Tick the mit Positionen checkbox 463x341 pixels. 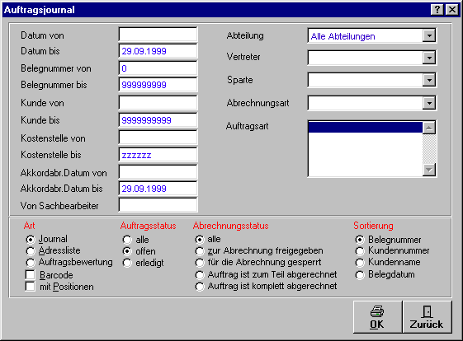(30, 286)
